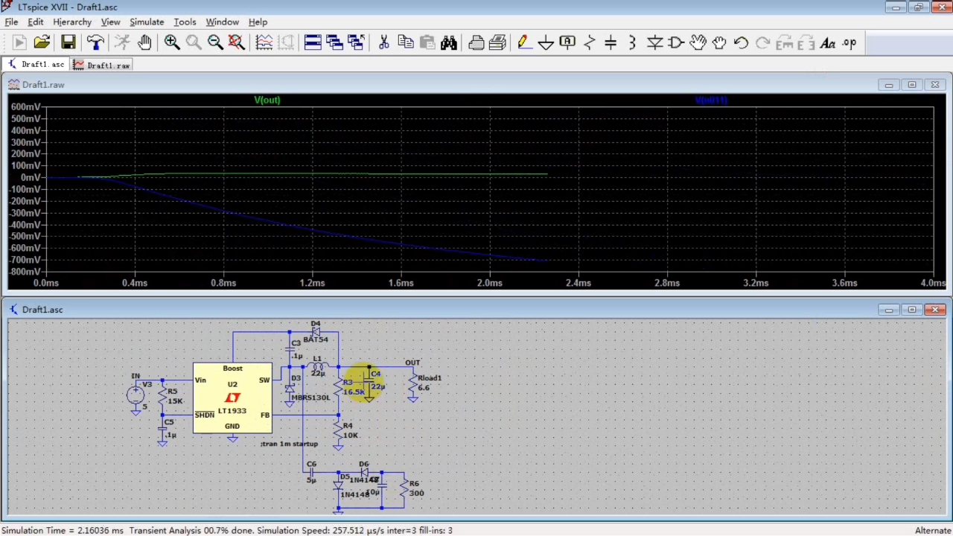Open the Simulate menu
Viewport: 953px width, 536px height.
click(147, 22)
